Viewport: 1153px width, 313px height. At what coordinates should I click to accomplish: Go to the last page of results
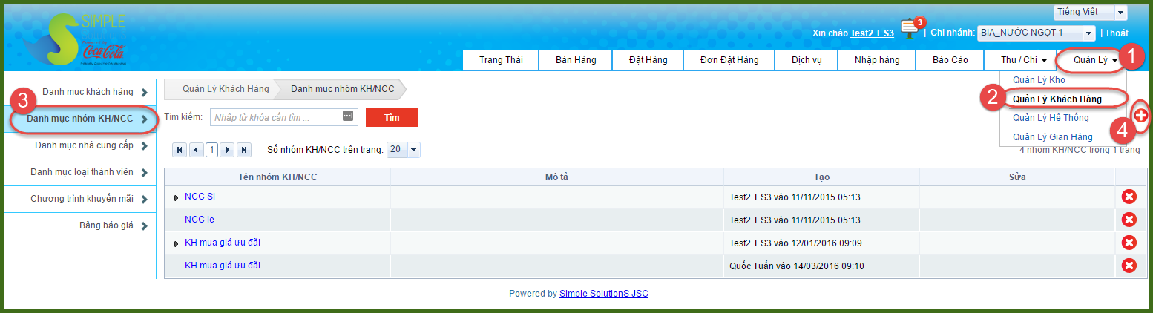243,150
